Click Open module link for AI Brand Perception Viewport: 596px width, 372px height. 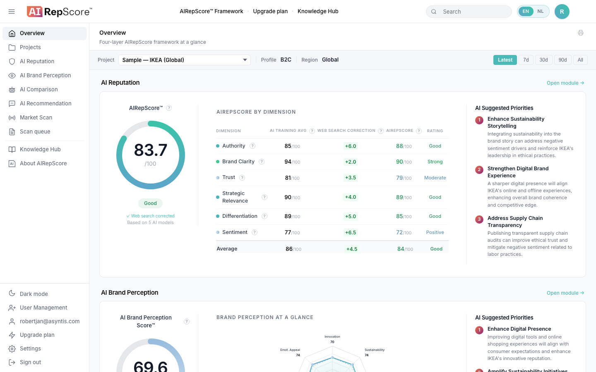click(565, 293)
